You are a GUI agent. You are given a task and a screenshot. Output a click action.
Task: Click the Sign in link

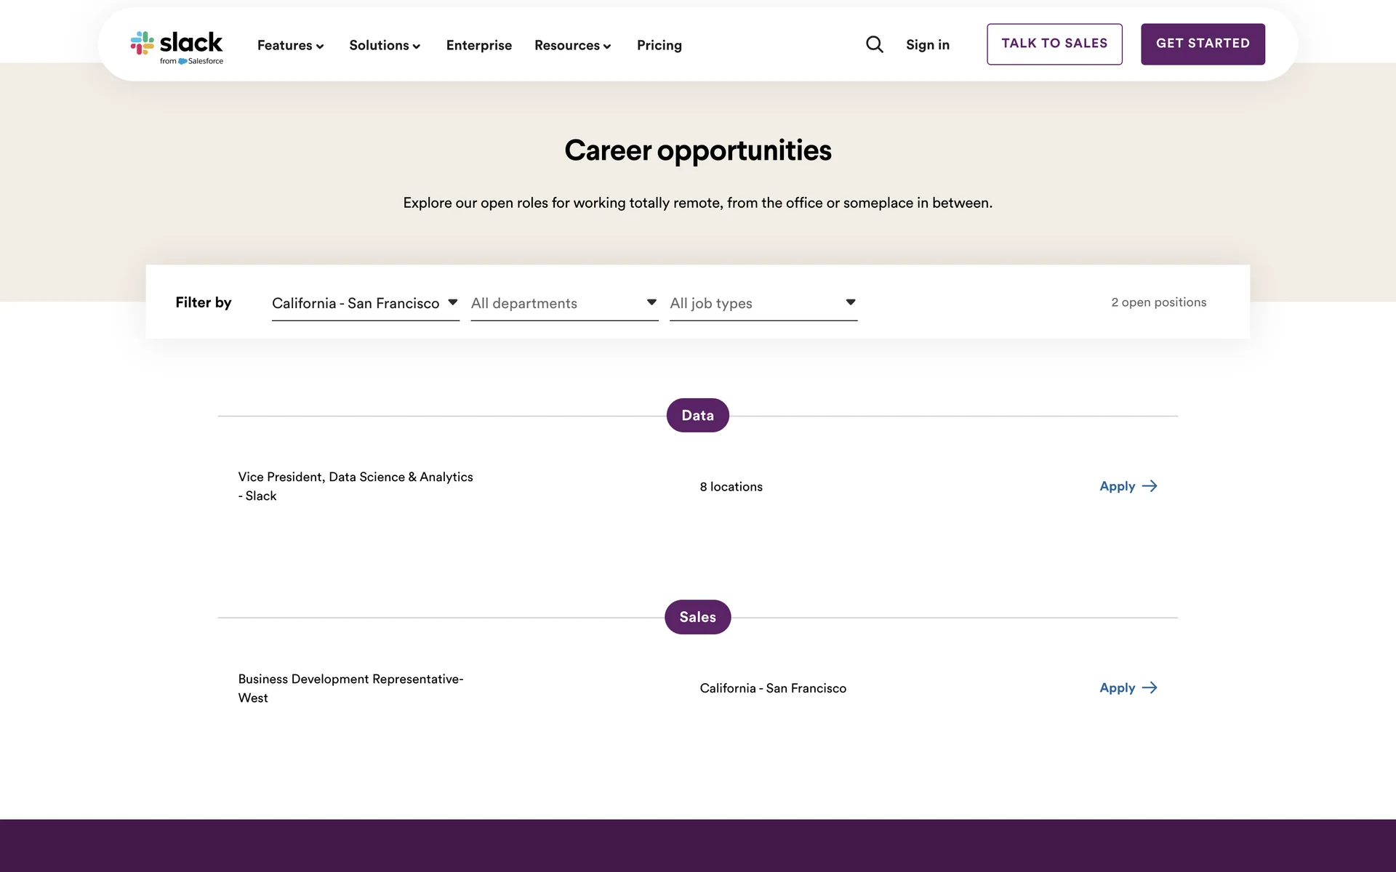pos(927,45)
